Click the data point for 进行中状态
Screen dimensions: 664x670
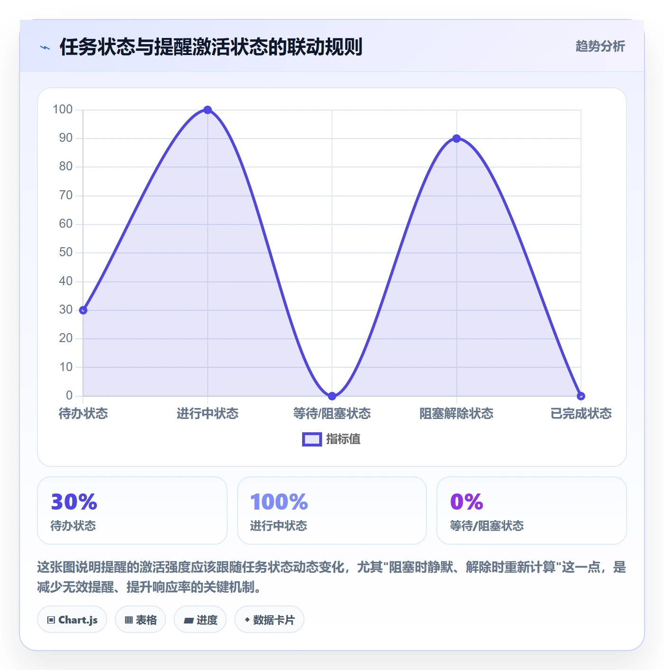[207, 110]
